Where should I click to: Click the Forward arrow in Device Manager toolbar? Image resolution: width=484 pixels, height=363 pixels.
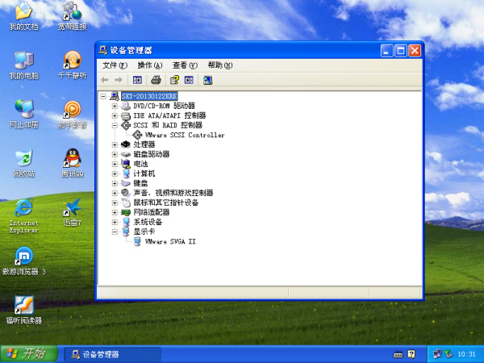119,80
